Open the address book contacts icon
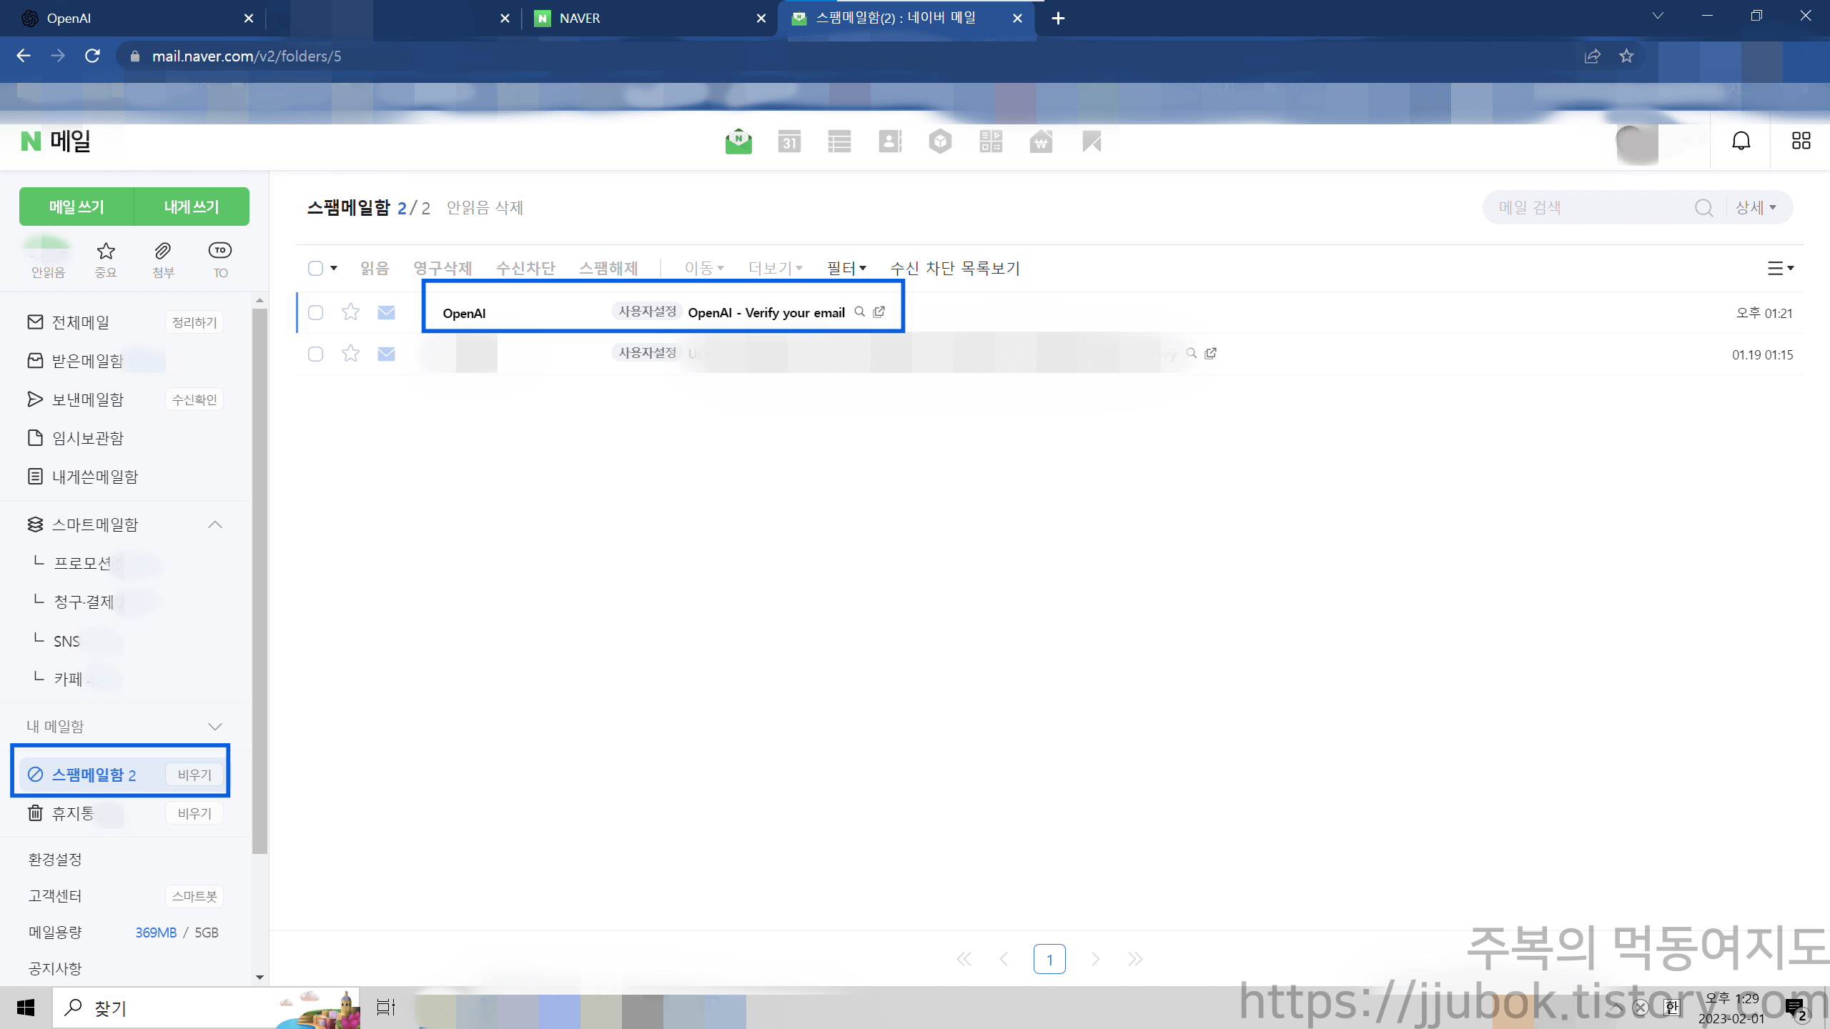Screen dimensions: 1830x1029 click(890, 141)
